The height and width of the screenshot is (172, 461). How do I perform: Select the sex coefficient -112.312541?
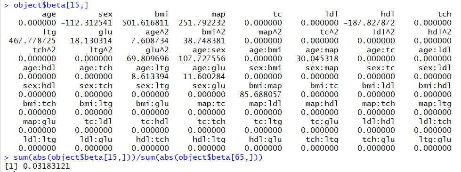click(x=87, y=23)
